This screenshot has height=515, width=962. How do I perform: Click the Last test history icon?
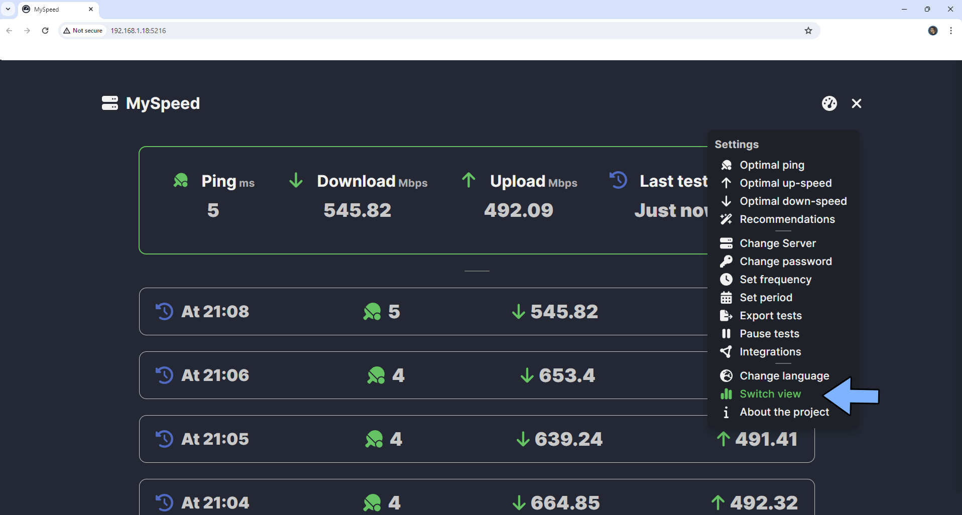click(x=618, y=180)
